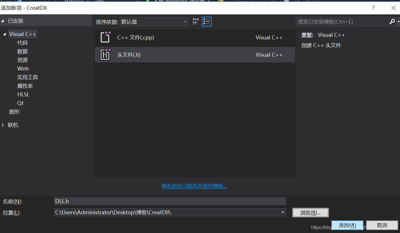Select the Visual C++ category
The height and width of the screenshot is (233, 400).
(22, 34)
